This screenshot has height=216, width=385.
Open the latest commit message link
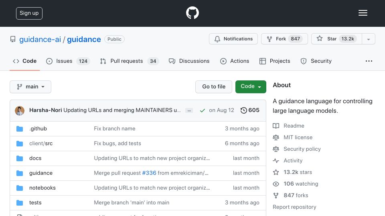click(122, 110)
